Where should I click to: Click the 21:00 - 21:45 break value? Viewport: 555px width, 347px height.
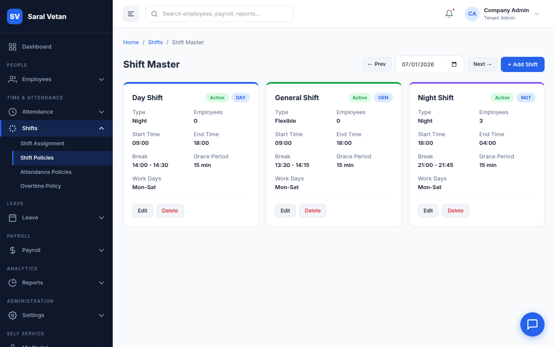[x=435, y=165]
